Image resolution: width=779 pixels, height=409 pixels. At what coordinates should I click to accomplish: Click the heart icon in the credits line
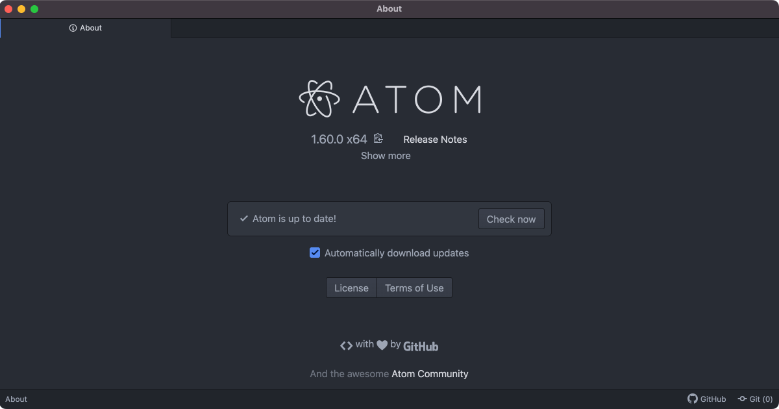coord(382,345)
